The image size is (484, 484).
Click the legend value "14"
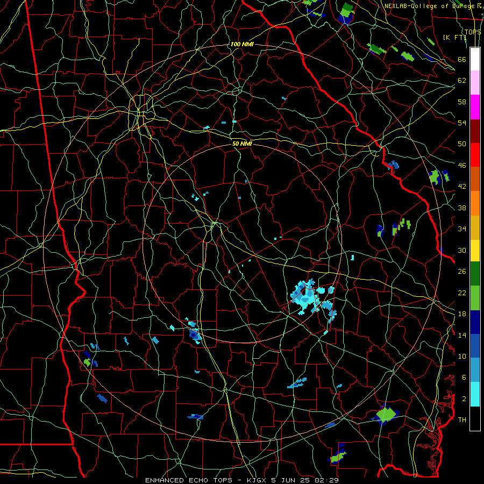pos(462,335)
